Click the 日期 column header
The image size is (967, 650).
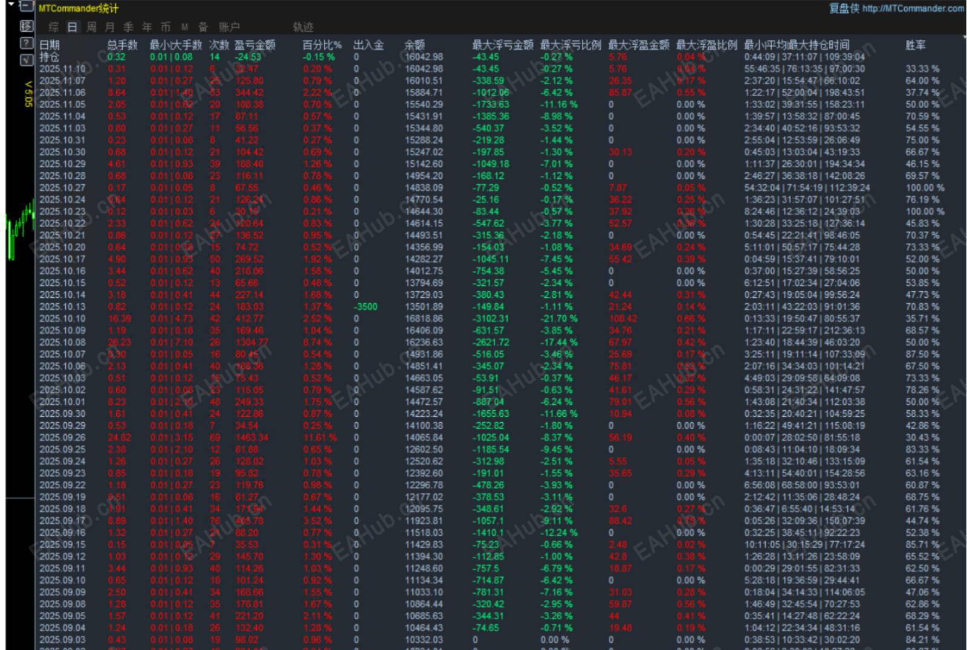click(x=50, y=45)
